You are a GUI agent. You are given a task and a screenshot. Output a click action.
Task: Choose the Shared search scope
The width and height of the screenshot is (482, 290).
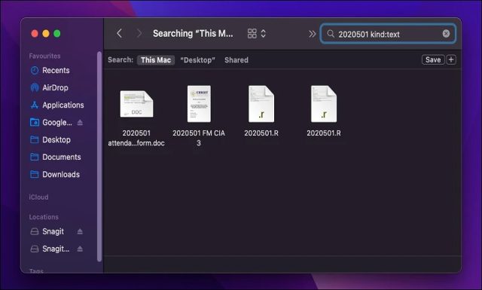[x=236, y=60]
